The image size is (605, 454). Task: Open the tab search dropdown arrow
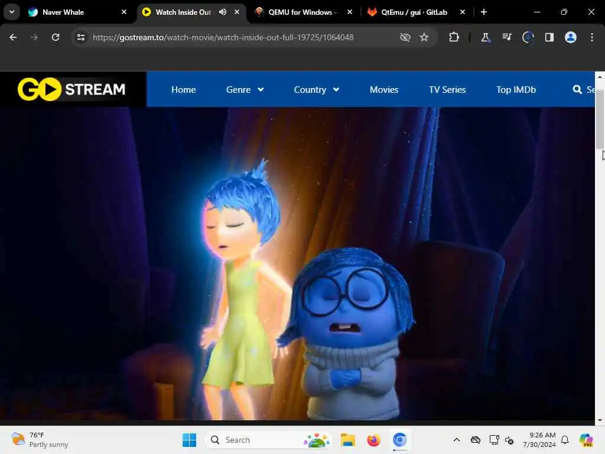(12, 12)
